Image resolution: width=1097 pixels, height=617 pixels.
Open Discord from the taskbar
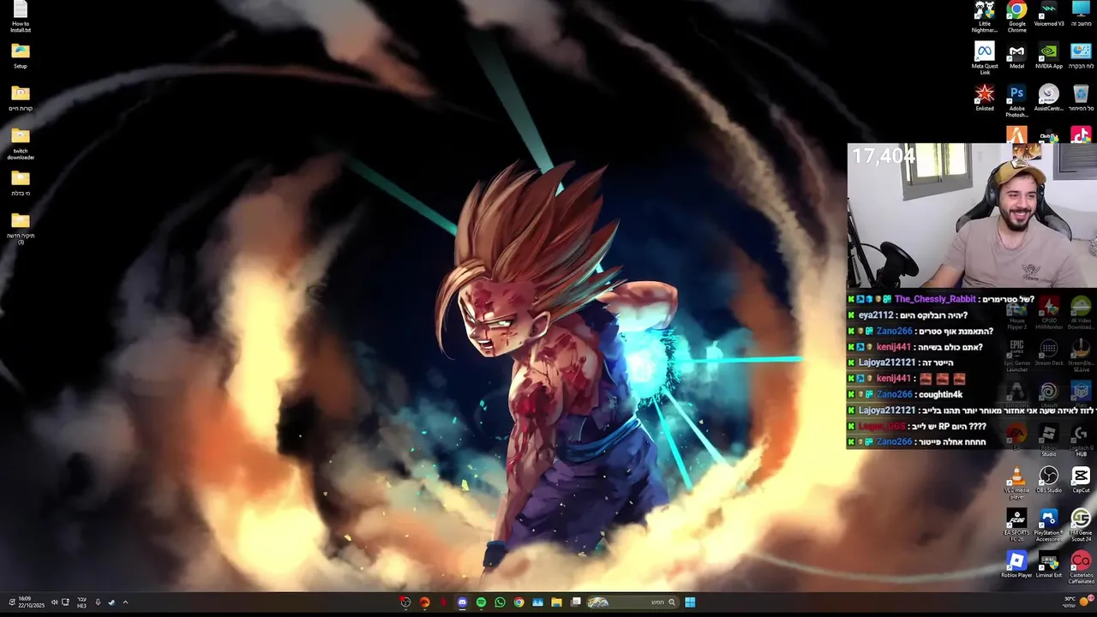point(462,602)
